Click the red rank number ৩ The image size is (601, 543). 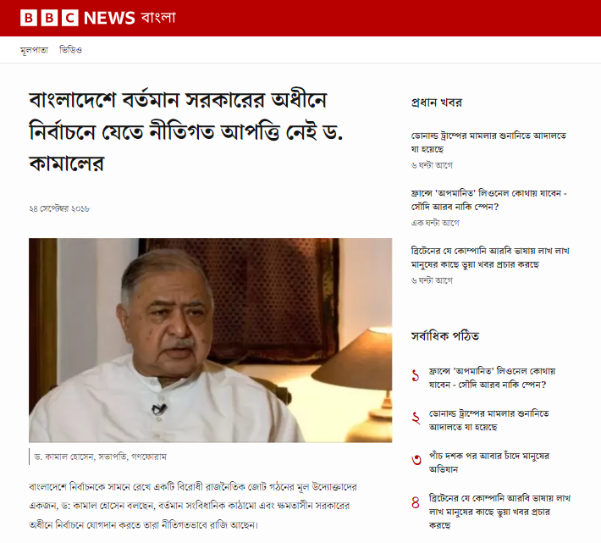[416, 459]
